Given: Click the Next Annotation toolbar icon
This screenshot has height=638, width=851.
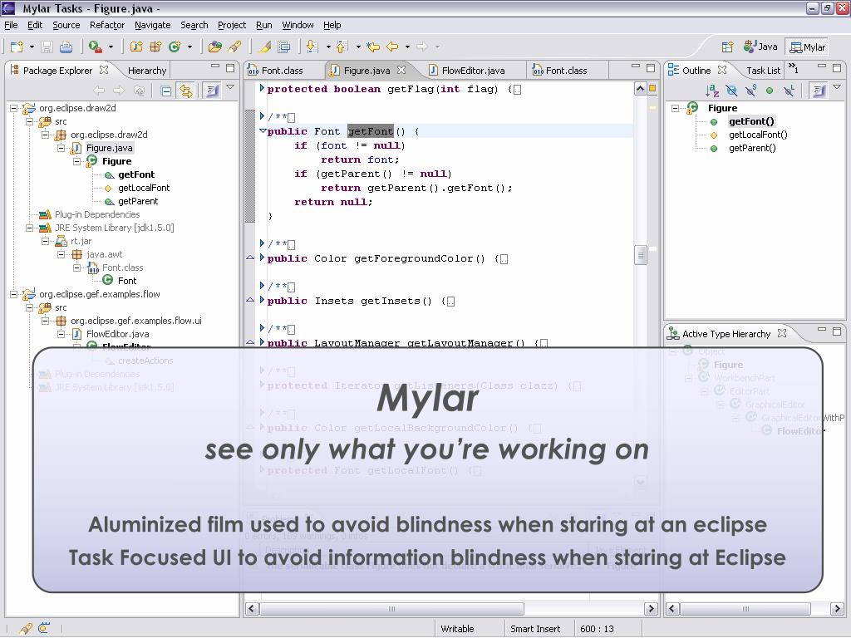Looking at the screenshot, I should point(312,47).
